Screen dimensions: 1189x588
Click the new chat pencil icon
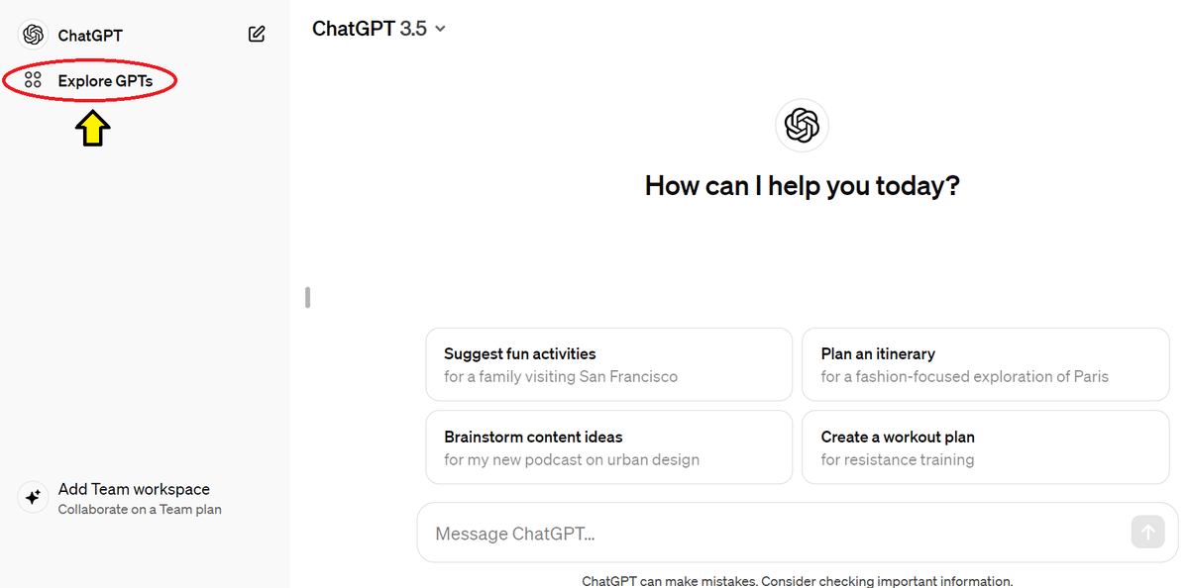pos(257,35)
